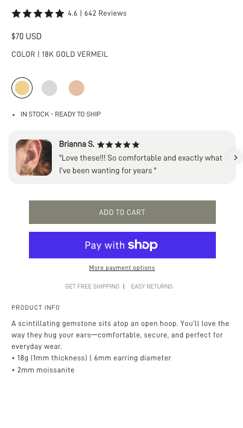
Task: Open the 642 Reviews link
Action: click(x=106, y=13)
